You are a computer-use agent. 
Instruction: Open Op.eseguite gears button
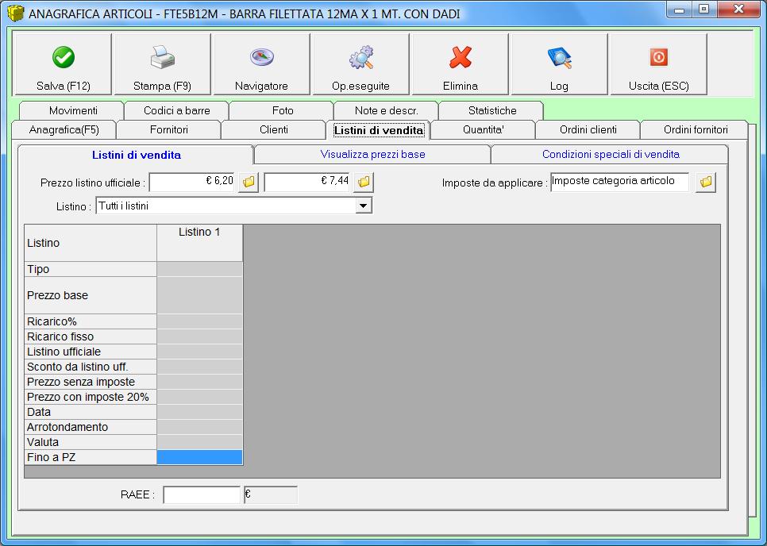point(360,64)
